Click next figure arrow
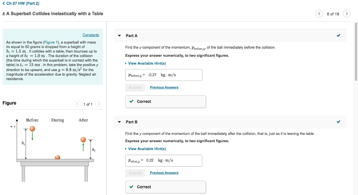358x195 pixels. pos(99,104)
